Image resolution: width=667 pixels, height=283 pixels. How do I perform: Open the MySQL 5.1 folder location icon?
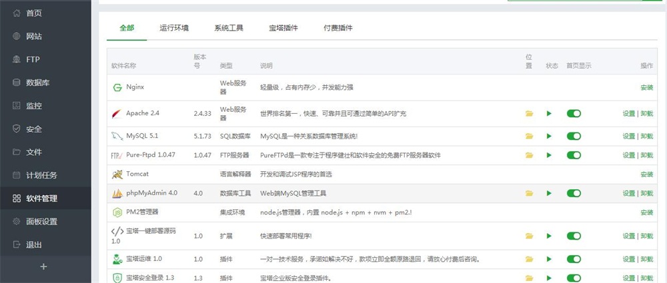529,136
